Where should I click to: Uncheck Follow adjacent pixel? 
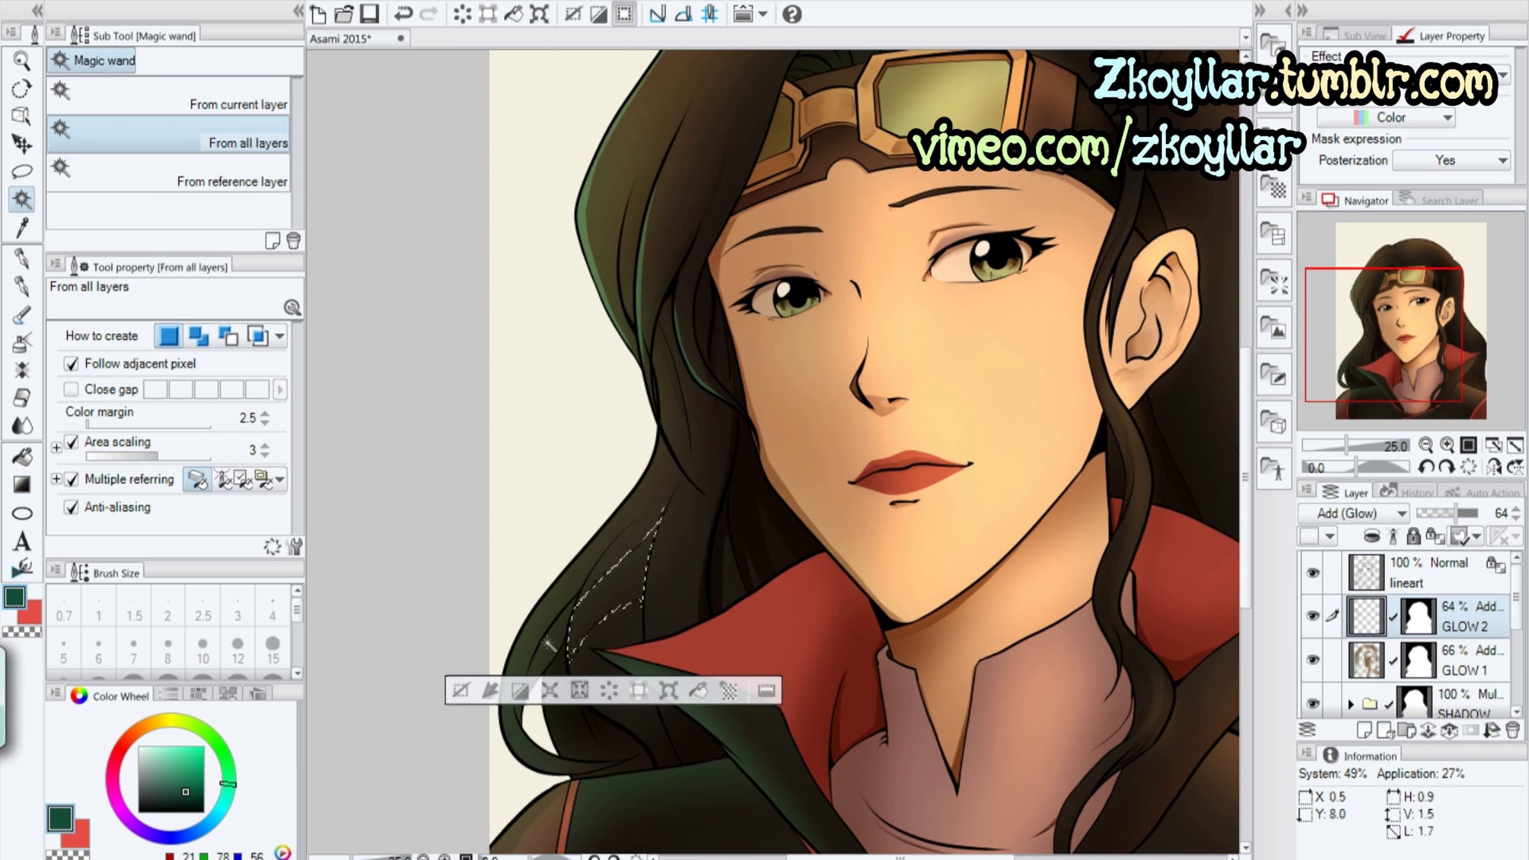(71, 364)
